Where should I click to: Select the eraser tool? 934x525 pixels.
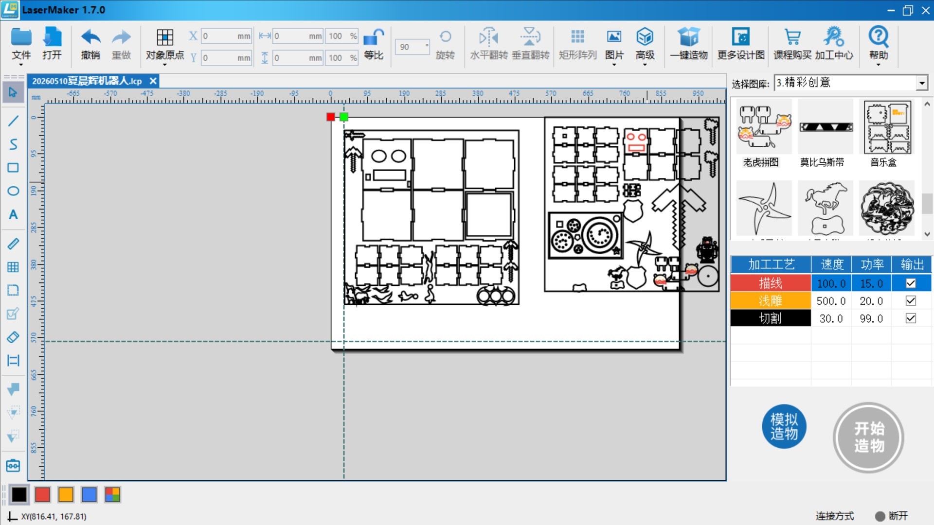(x=13, y=337)
